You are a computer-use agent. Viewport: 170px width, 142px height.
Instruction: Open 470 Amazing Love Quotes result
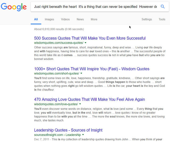90,99
